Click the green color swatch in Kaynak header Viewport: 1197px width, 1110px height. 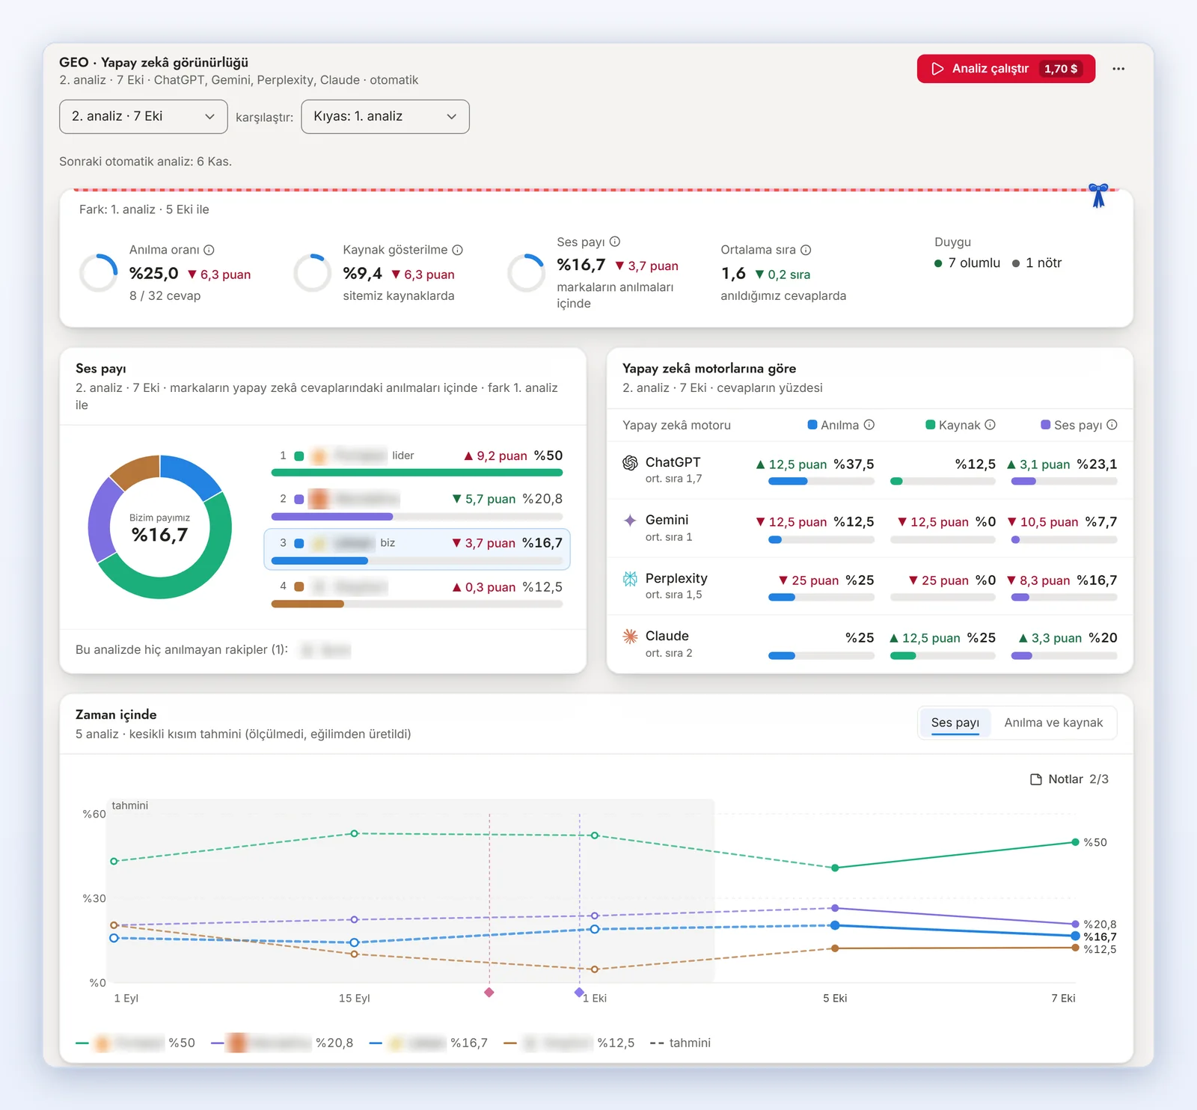930,425
